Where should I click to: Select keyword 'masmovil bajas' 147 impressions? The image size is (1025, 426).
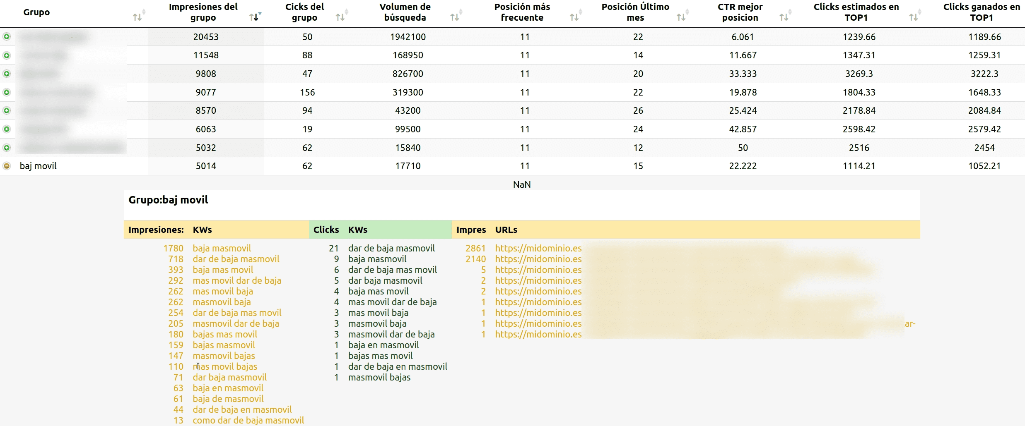(x=224, y=356)
